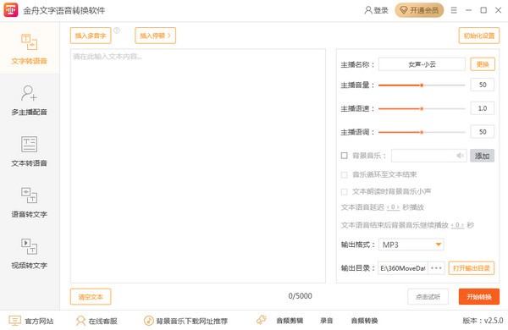This screenshot has width=508, height=330.
Task: Click the background music speaker volume icon
Action: [x=460, y=156]
